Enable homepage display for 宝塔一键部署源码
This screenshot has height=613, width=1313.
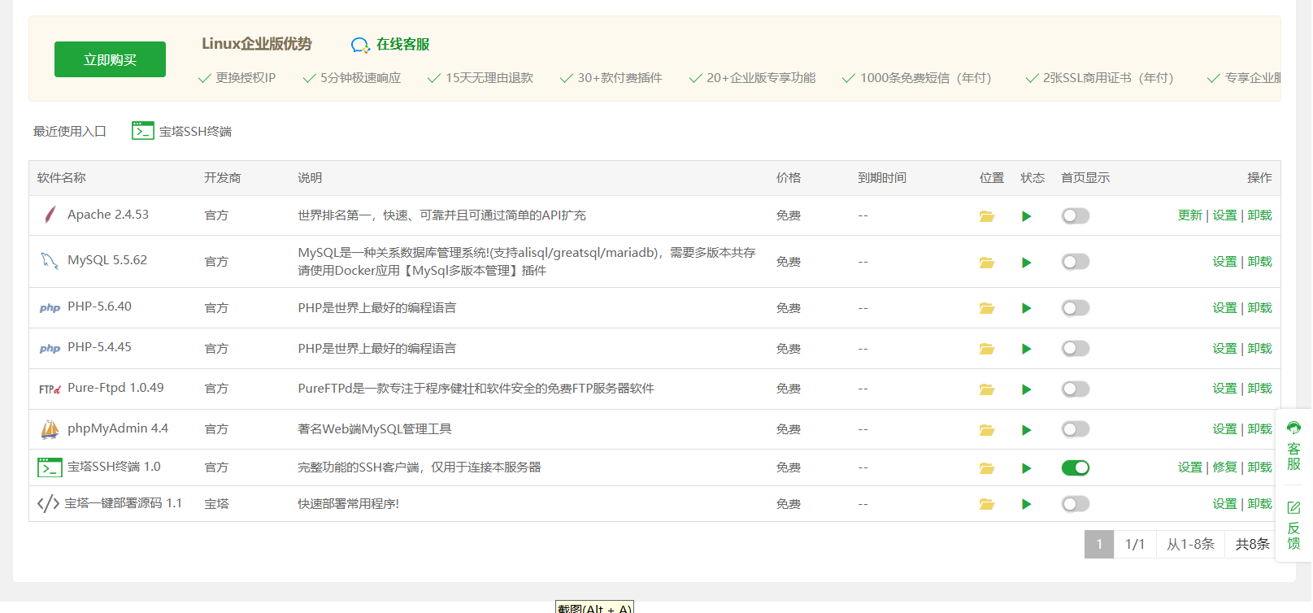tap(1075, 504)
